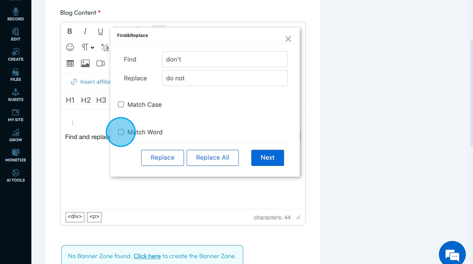Toggle bold formatting in editor toolbar
This screenshot has width=473, height=264.
pyautogui.click(x=70, y=31)
